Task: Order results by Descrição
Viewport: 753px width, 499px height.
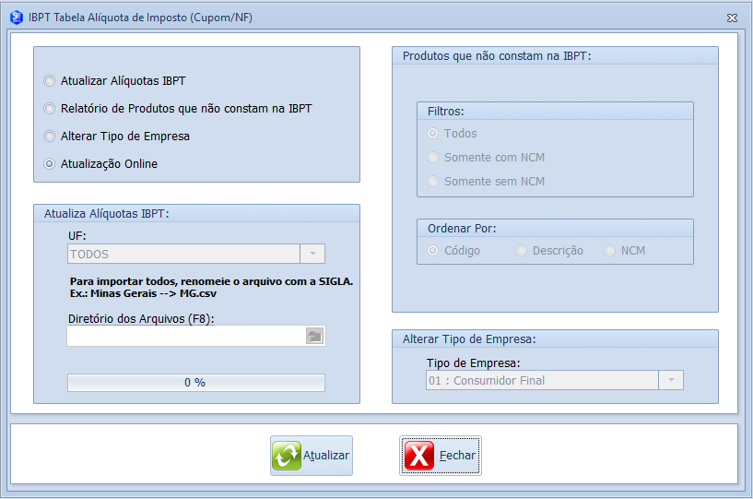Action: [522, 251]
